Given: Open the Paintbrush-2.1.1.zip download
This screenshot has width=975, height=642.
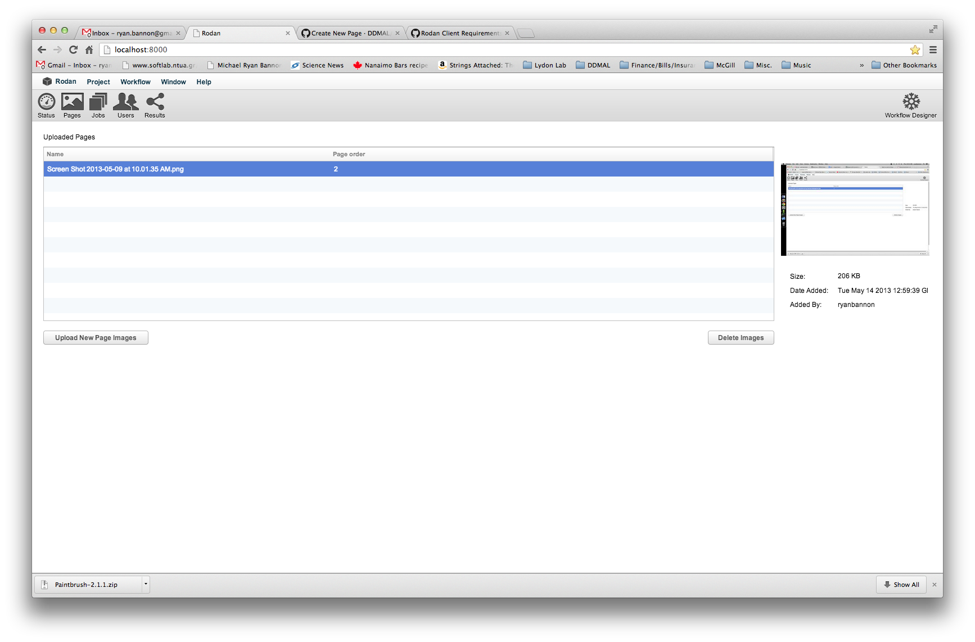Looking at the screenshot, I should coord(88,585).
